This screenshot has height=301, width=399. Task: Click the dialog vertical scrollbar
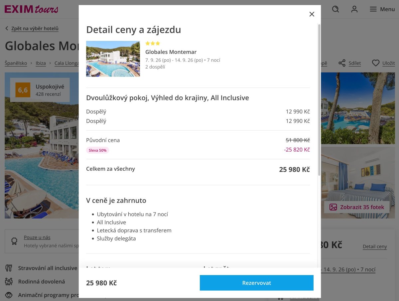(x=320, y=100)
